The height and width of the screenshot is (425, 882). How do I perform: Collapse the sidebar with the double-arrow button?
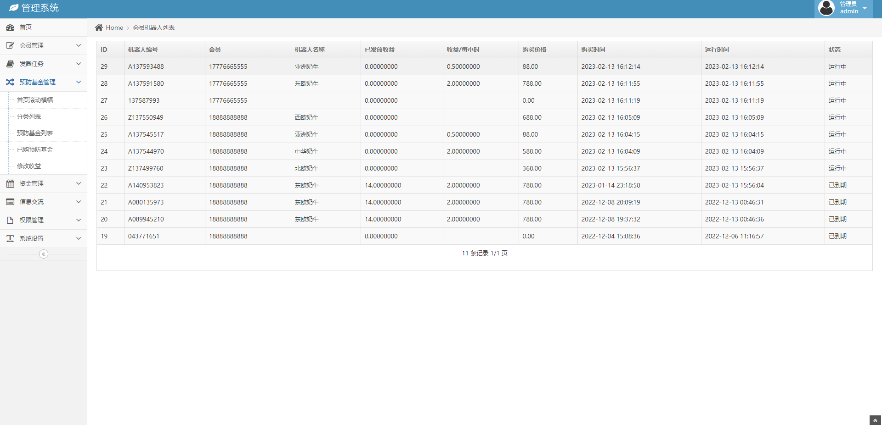(44, 254)
